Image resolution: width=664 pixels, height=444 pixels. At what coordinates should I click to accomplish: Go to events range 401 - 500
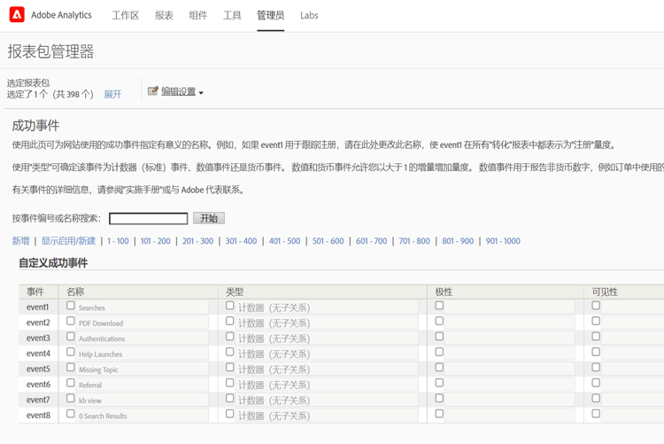pyautogui.click(x=284, y=241)
